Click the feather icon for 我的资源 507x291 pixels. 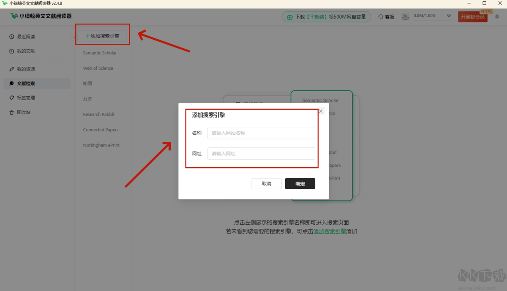tap(12, 69)
